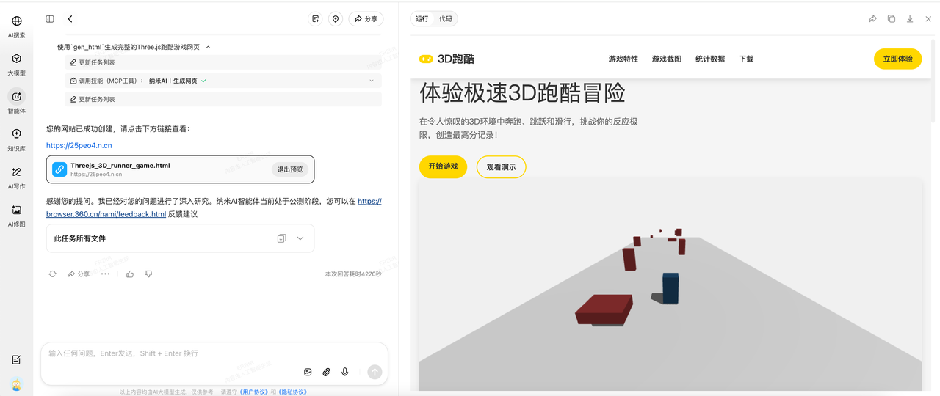Toggle the sidebar panel icon at top

coord(50,19)
